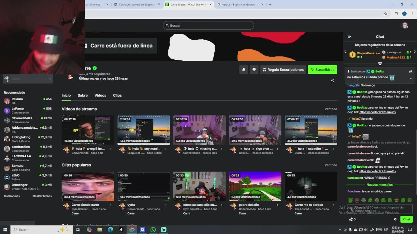417x234 pixels.
Task: Open a new browser tab
Action: tap(270, 5)
